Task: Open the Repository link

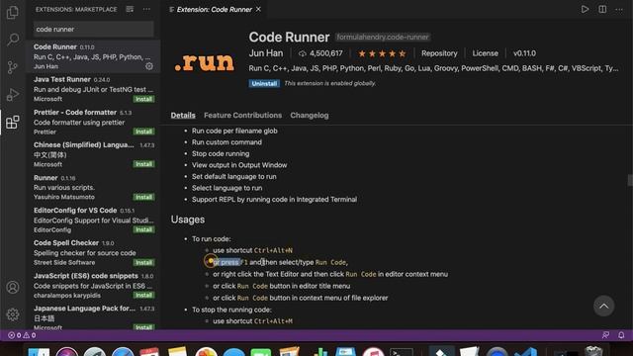Action: (439, 53)
